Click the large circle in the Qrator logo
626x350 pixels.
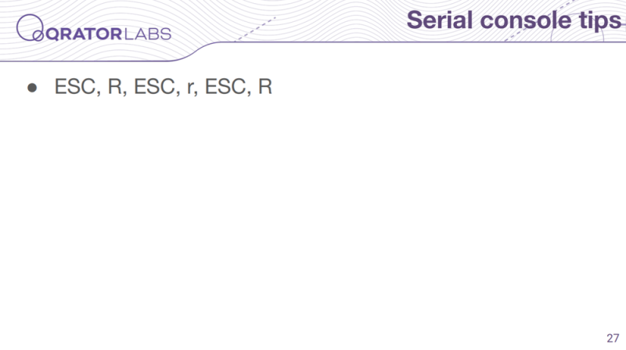[x=30, y=27]
